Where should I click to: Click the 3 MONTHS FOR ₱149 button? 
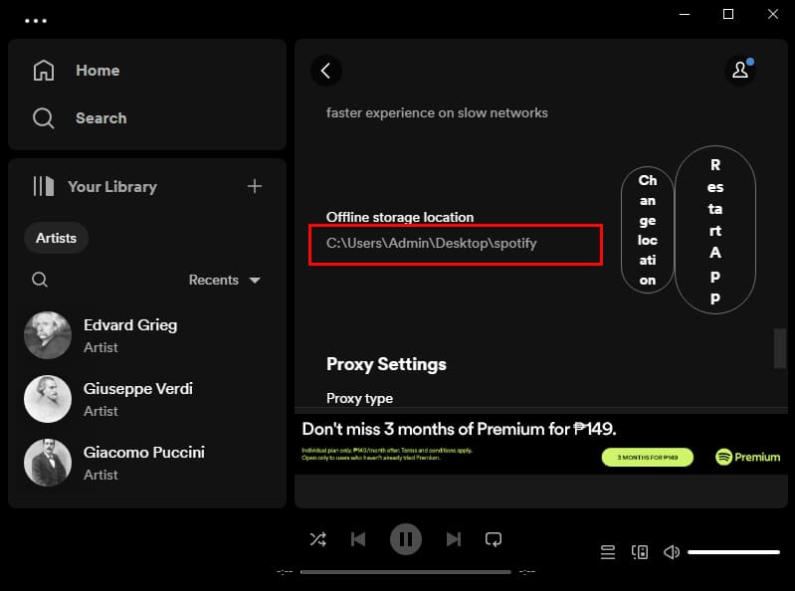(x=648, y=458)
